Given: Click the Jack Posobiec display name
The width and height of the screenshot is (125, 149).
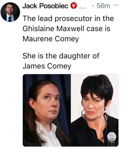Looking at the screenshot, I should click(45, 6).
